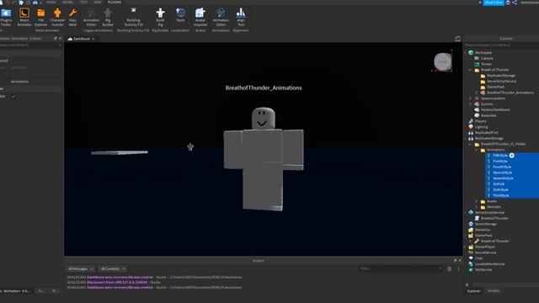Screen dimensions: 539x303
Task: Open the Animations group Animation Editor
Action: tap(221, 17)
